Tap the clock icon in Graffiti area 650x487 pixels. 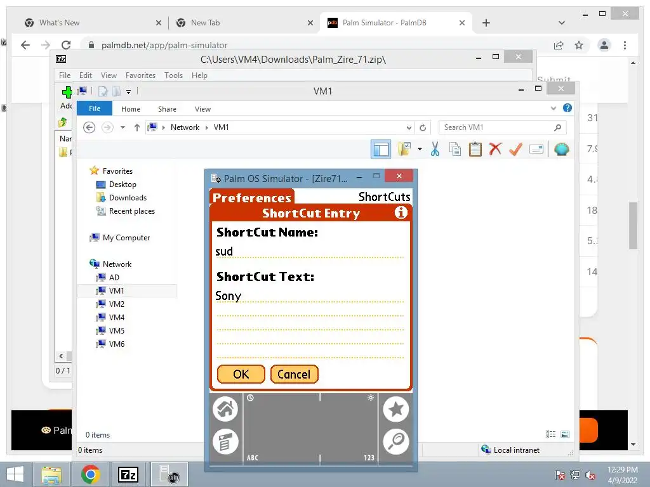coord(250,398)
